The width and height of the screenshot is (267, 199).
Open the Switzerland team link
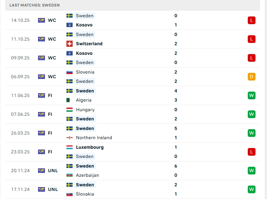tap(89, 44)
